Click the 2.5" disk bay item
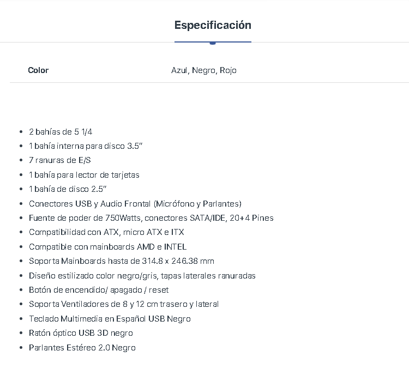This screenshot has height=375, width=409. [x=68, y=189]
